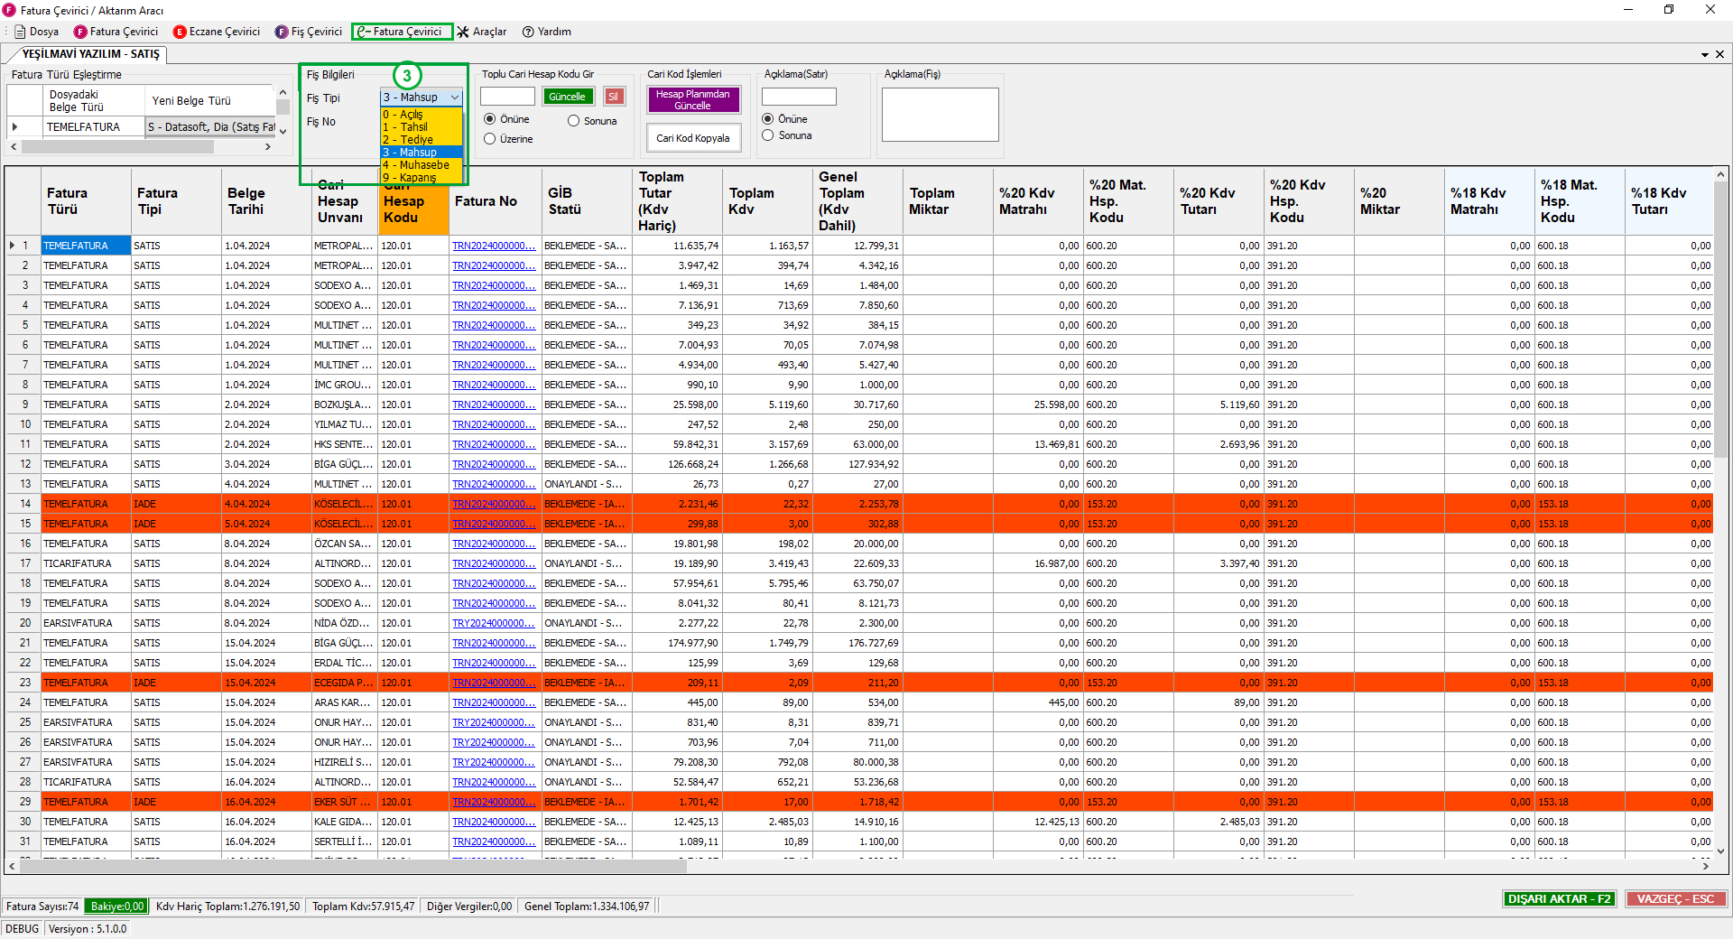This screenshot has height=939, width=1733.
Task: Focus the Açıklama(Fiş) text area
Action: pyautogui.click(x=941, y=115)
